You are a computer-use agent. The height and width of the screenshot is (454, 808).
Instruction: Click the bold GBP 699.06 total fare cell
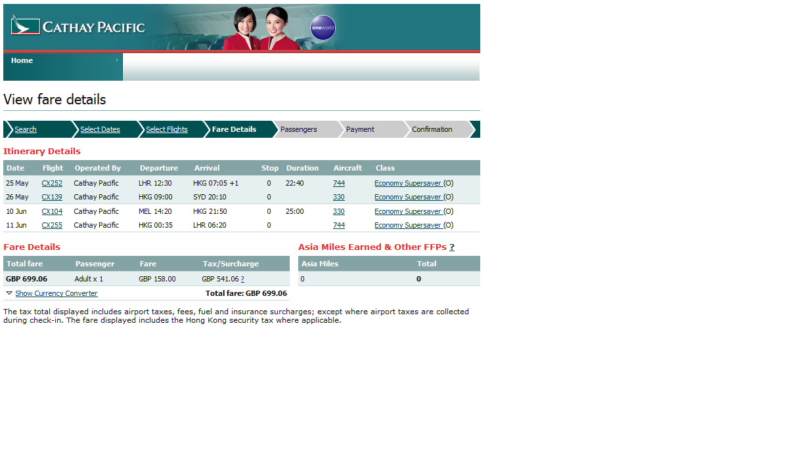26,279
